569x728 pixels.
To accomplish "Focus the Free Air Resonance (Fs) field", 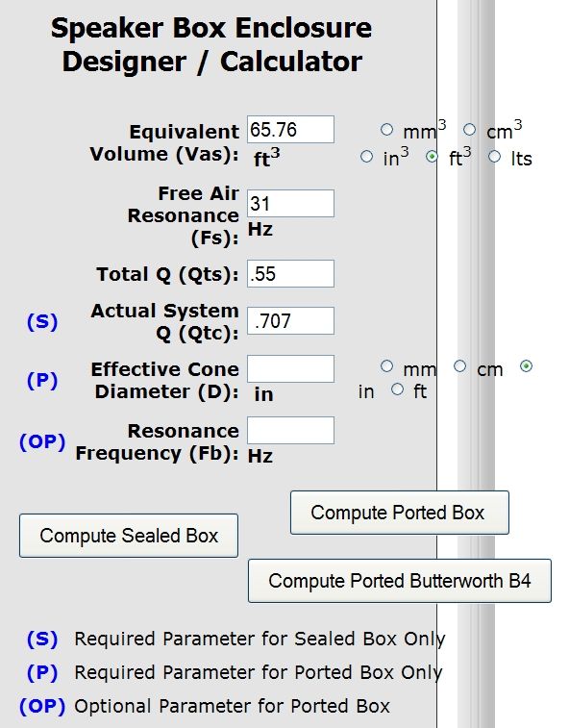I will 290,203.
